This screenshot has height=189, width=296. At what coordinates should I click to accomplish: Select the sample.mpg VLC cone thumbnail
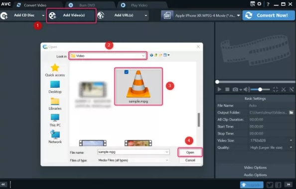pos(139,84)
